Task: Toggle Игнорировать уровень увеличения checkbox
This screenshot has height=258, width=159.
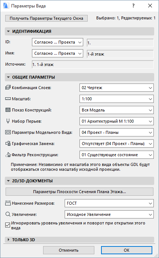Action: pos(7,225)
